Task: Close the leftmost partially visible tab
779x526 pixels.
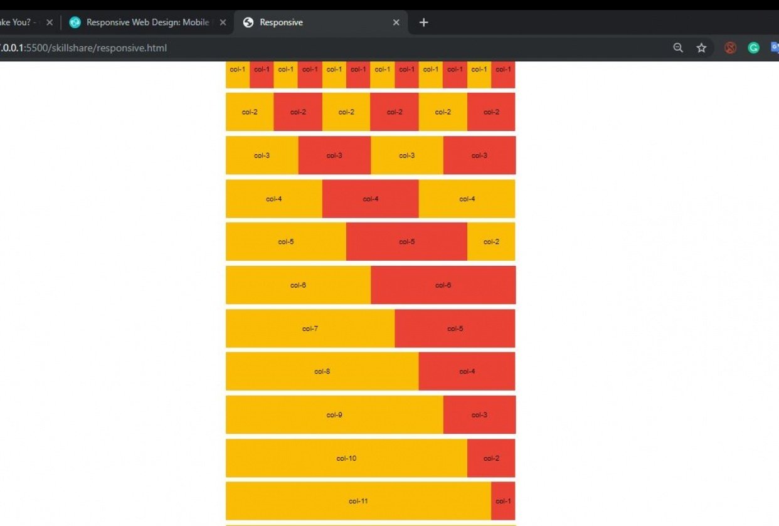Action: click(50, 23)
